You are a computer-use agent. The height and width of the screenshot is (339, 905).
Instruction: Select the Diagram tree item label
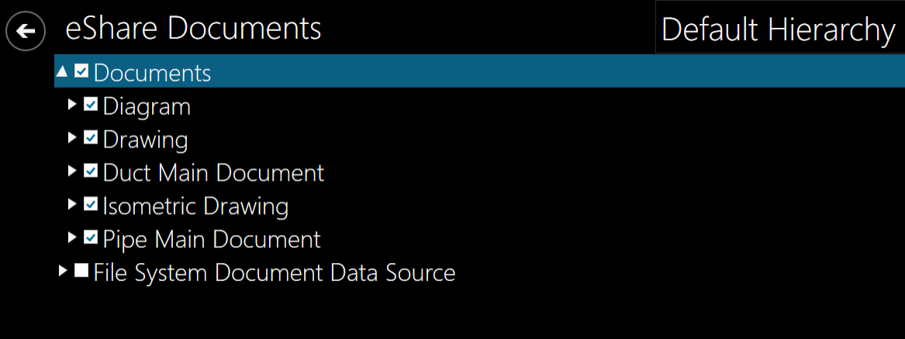pos(147,106)
